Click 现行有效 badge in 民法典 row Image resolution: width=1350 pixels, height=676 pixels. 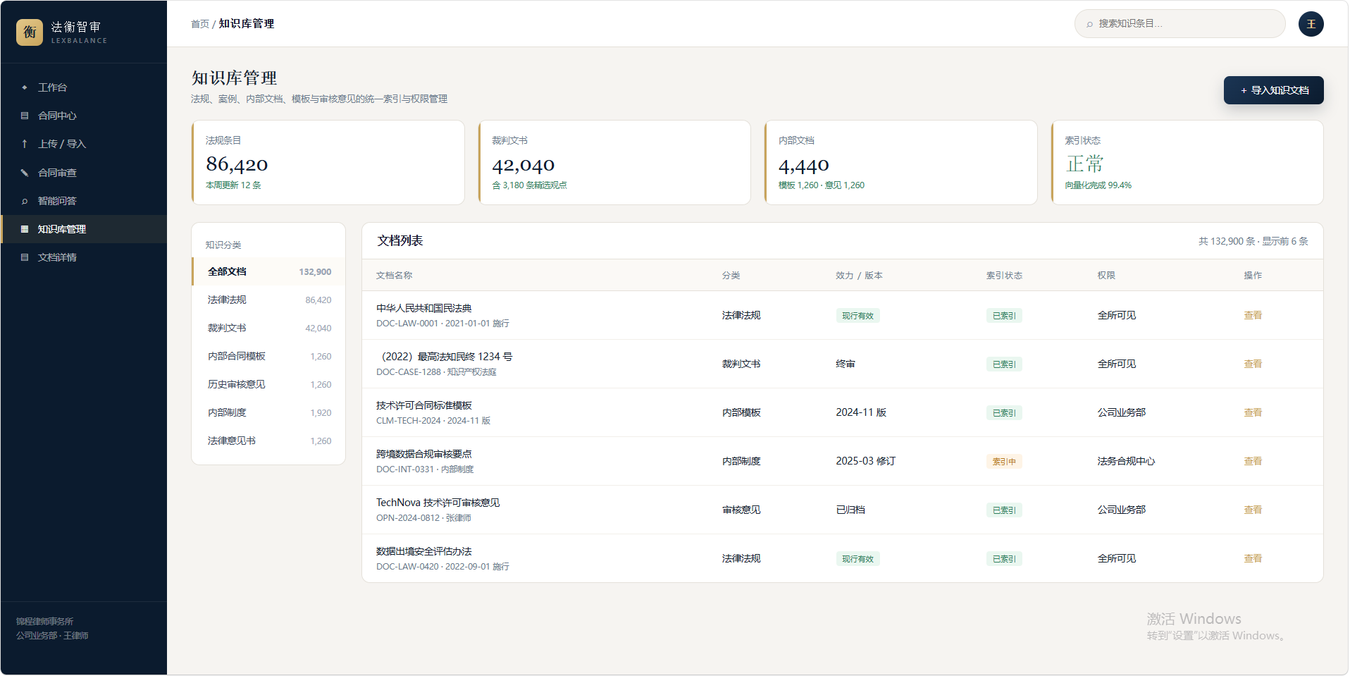[857, 316]
